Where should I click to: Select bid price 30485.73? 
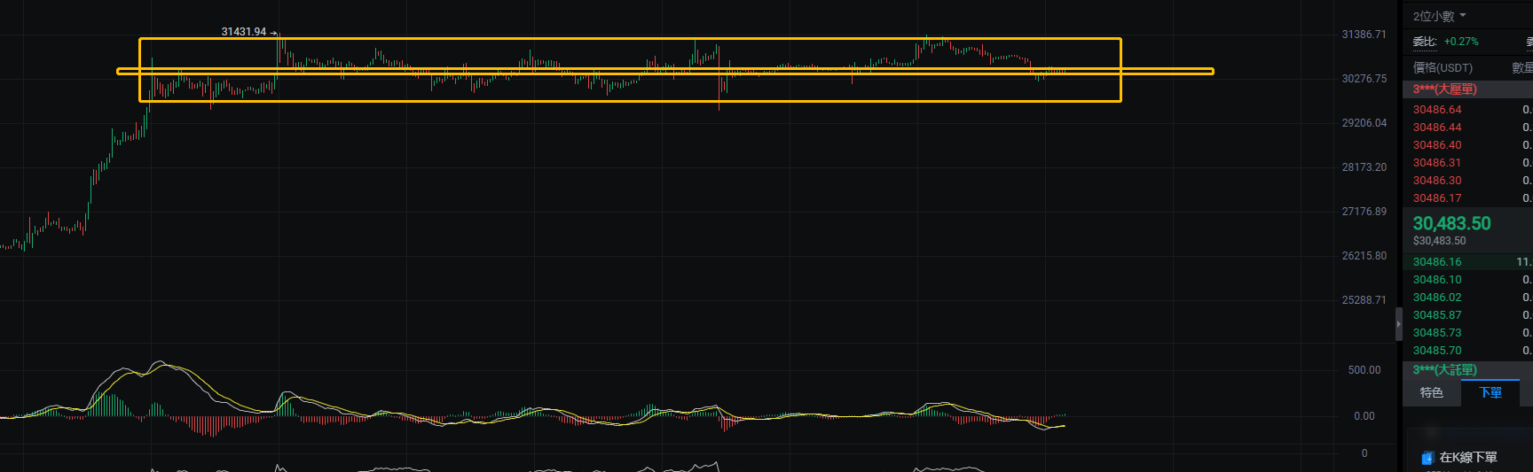[x=1437, y=333]
